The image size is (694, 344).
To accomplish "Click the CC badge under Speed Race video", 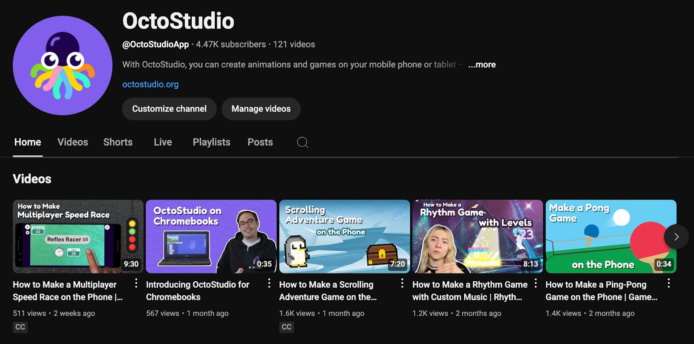I will 20,327.
